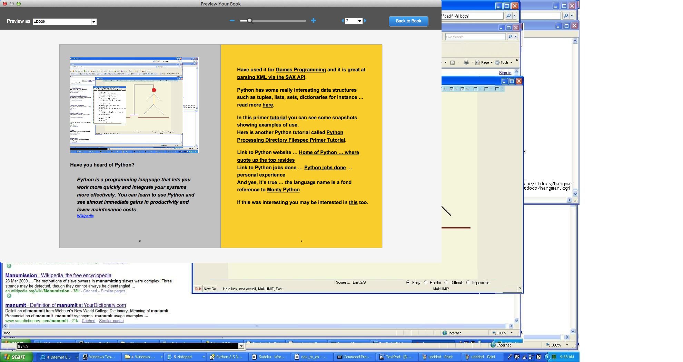Click the Live Search magnifier icon
This screenshot has height=362, width=683.
coord(510,37)
